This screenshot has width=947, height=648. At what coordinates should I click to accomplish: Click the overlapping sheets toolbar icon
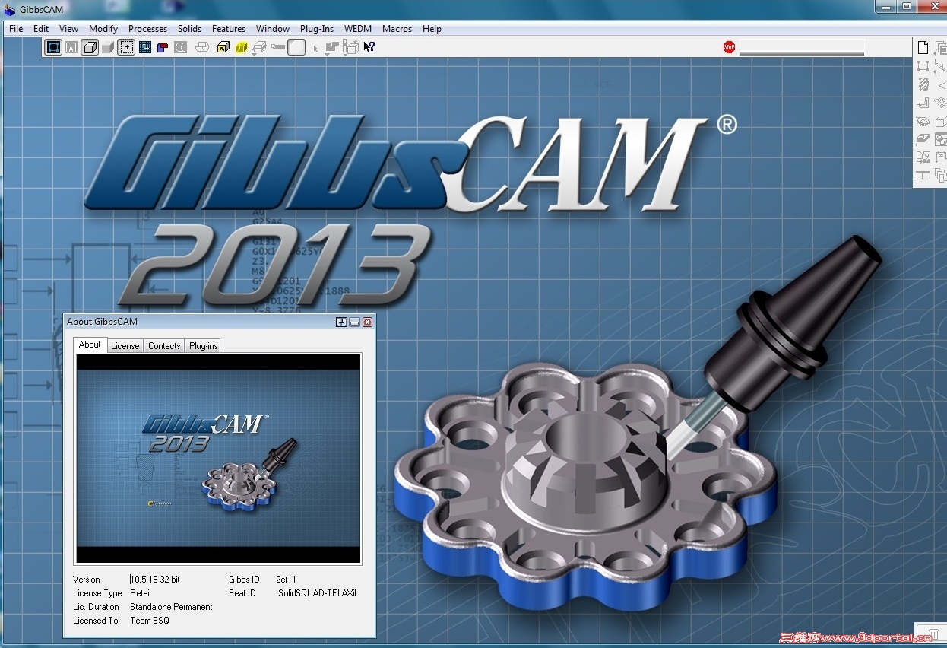(x=202, y=47)
